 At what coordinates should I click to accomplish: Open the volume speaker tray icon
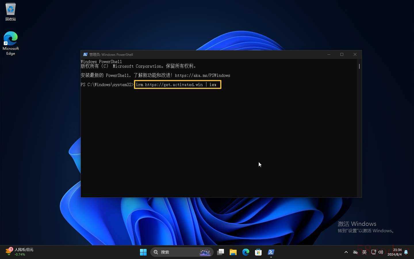[381, 252]
